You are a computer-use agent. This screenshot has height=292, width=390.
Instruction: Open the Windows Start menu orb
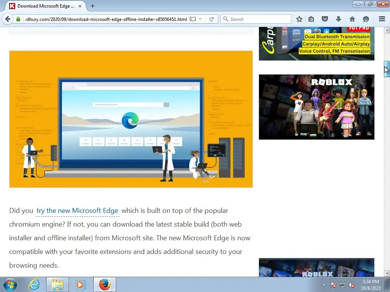coord(10,284)
